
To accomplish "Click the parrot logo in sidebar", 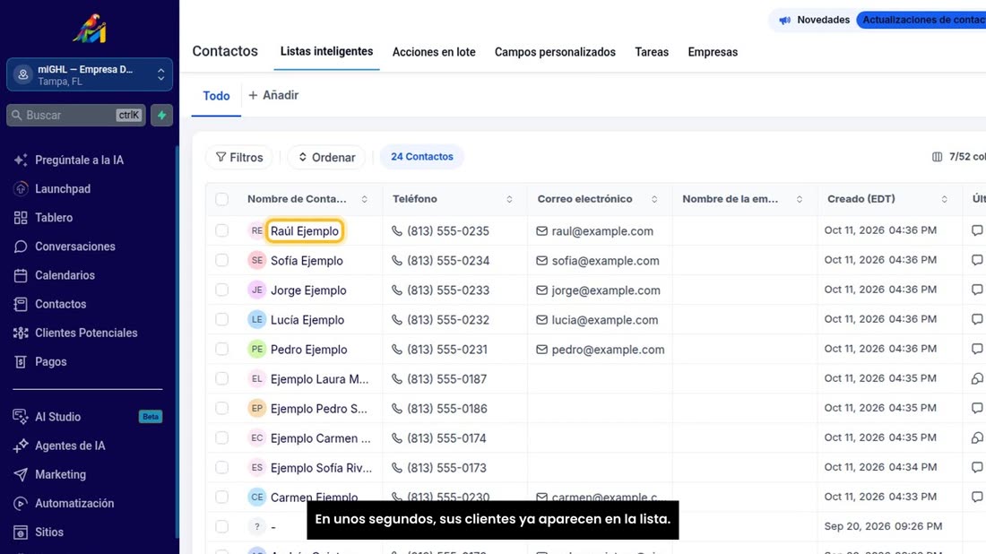I will tap(90, 29).
